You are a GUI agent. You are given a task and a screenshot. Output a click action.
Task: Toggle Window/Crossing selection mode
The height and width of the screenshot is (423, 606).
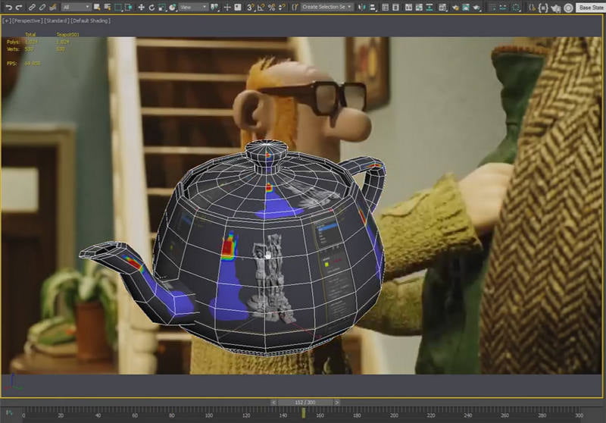click(x=128, y=8)
